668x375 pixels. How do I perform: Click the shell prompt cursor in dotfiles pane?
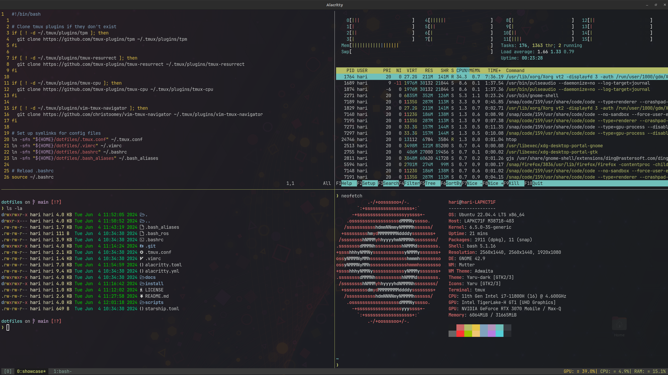point(8,327)
